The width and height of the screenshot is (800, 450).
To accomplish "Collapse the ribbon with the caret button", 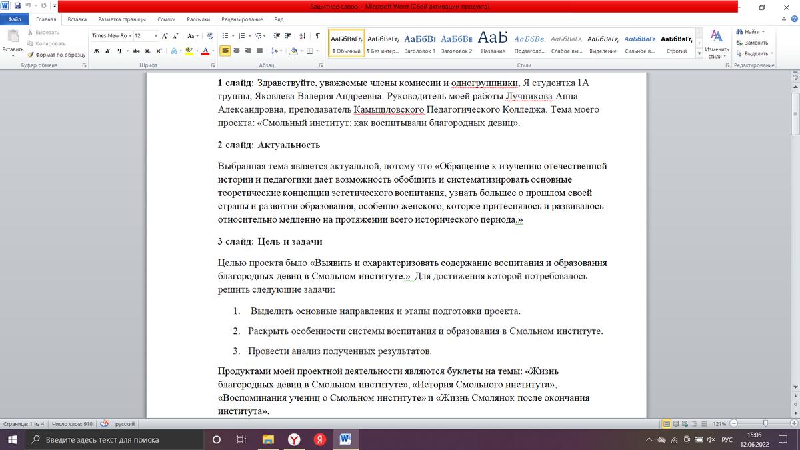I will coord(784,20).
